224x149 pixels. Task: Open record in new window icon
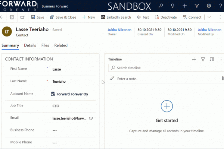pos(22,17)
